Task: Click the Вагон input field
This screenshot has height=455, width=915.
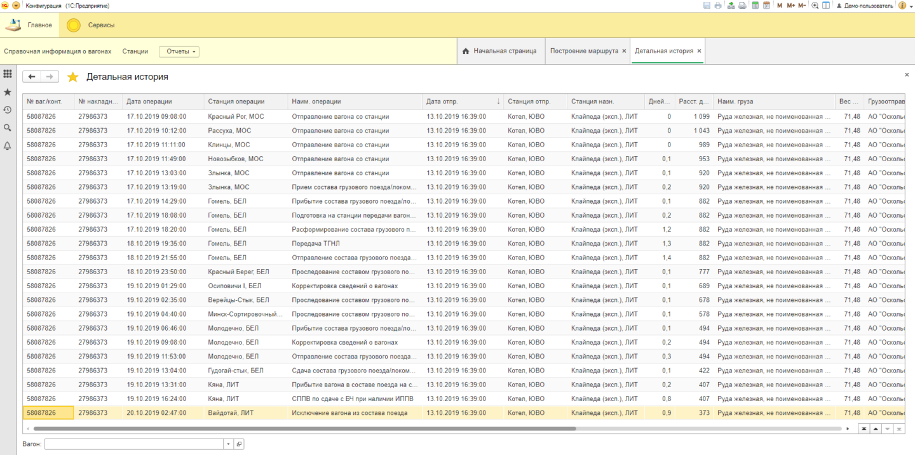Action: (x=134, y=444)
